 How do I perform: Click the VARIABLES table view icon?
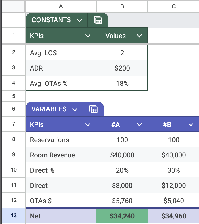[93, 109]
